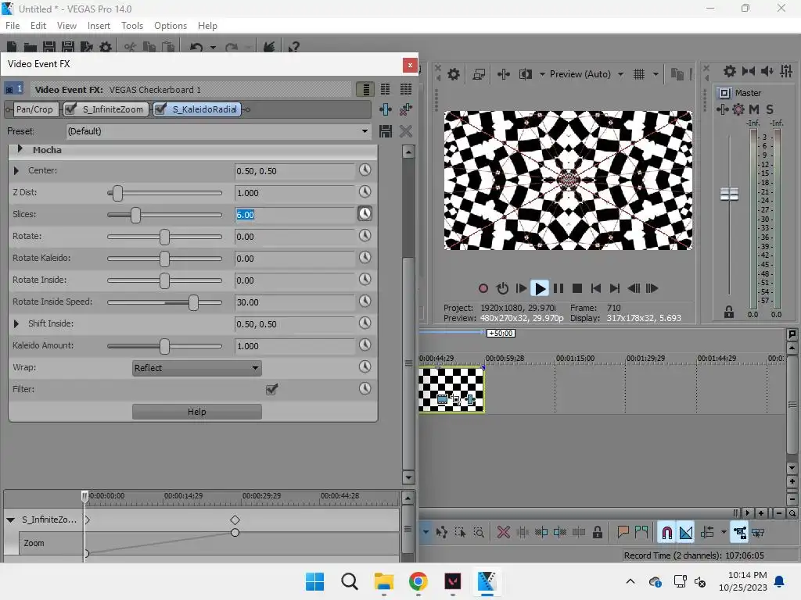801x600 pixels.
Task: Pause the preview playback
Action: (x=559, y=288)
